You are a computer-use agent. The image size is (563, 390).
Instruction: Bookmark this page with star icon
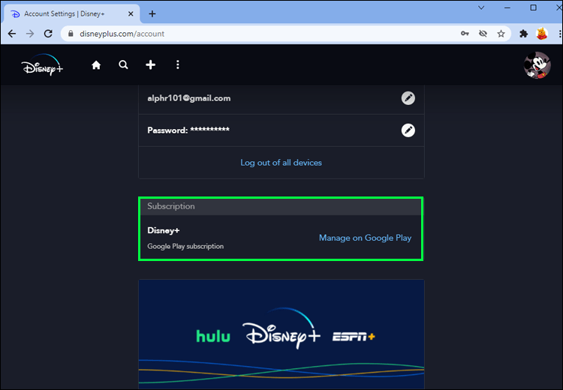pos(501,34)
